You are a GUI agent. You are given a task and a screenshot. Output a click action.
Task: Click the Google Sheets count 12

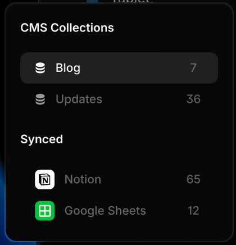193,211
